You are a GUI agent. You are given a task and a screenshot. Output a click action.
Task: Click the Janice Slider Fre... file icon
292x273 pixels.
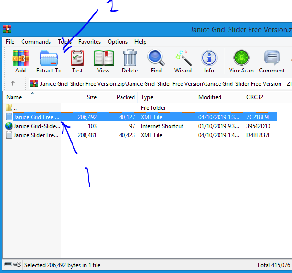pyautogui.click(x=9, y=135)
